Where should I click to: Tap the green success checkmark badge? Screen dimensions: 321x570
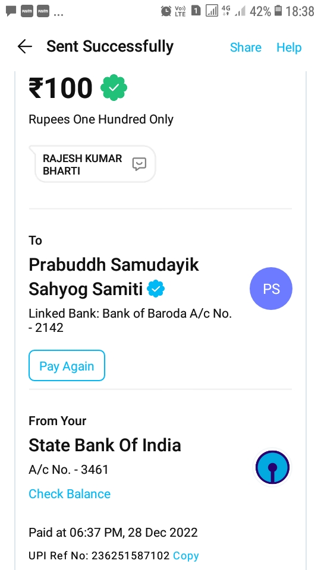(x=114, y=88)
